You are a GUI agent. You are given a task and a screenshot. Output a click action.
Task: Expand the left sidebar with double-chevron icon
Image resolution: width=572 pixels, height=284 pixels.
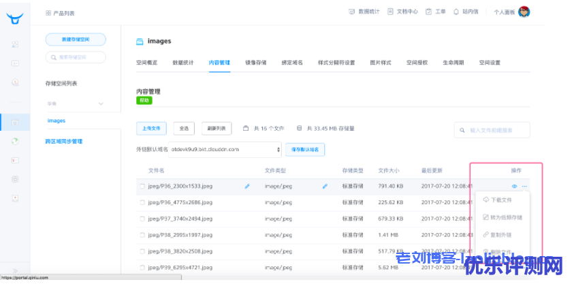(x=15, y=270)
